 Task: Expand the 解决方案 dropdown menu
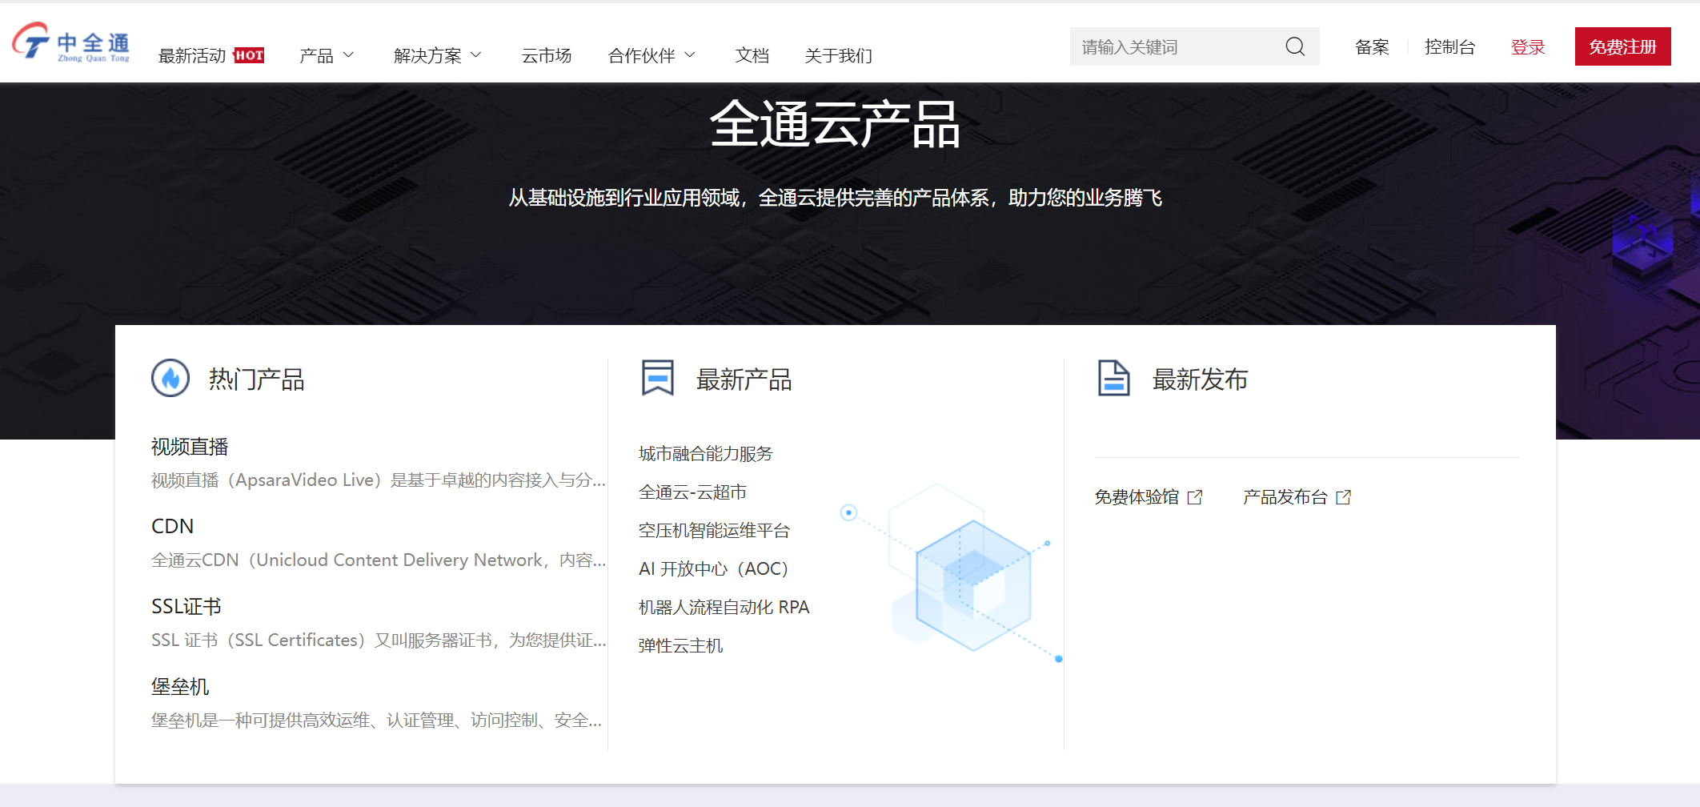pos(437,55)
